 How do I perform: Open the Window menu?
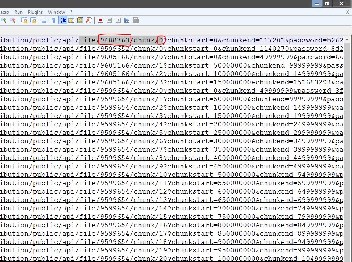pos(57,12)
